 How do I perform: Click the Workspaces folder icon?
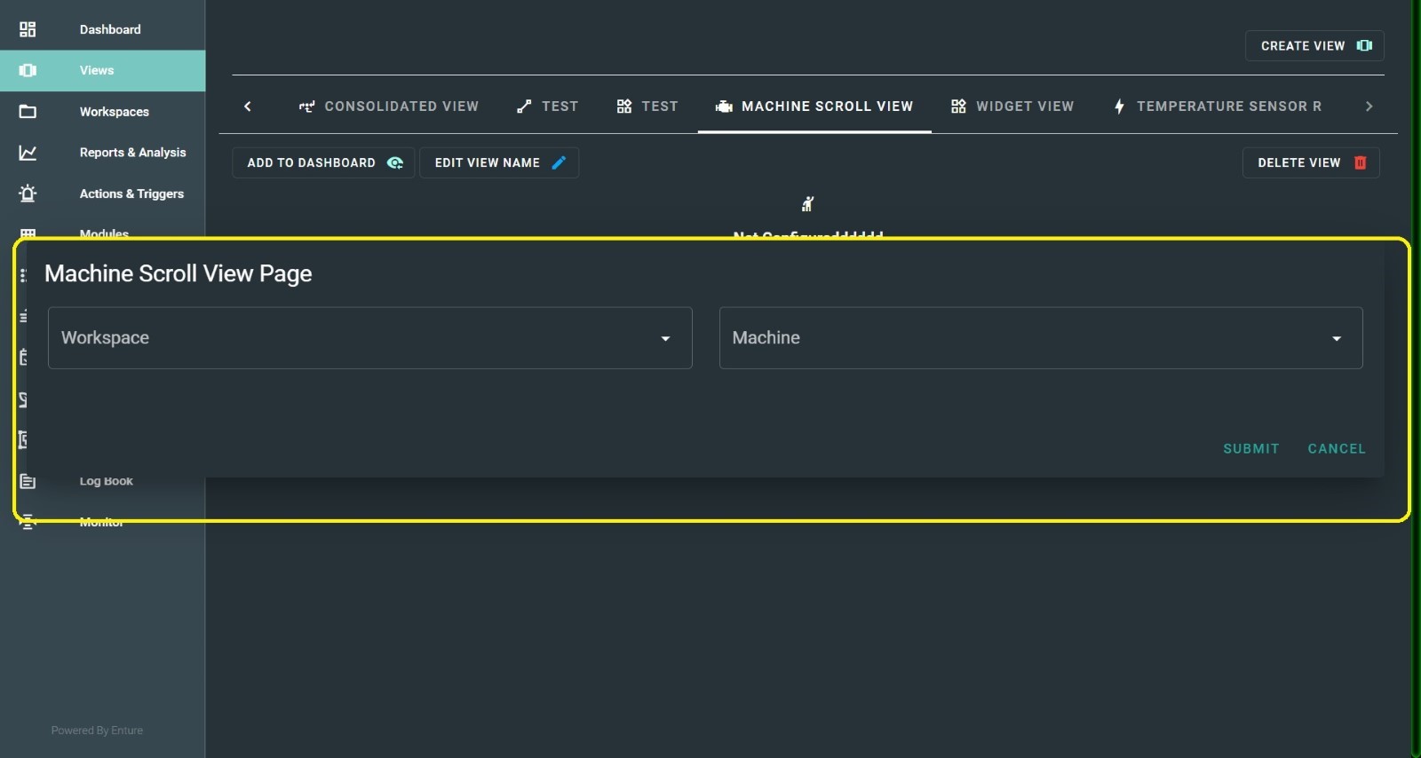pos(28,112)
